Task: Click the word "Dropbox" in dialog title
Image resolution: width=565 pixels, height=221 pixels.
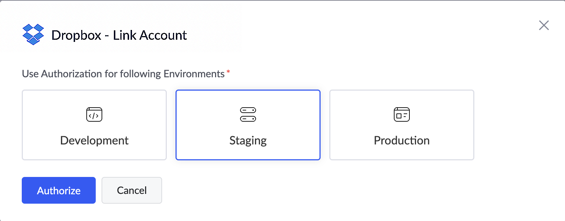Action: coord(76,35)
